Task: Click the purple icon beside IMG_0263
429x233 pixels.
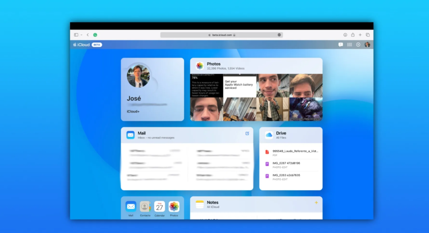Action: (x=267, y=176)
